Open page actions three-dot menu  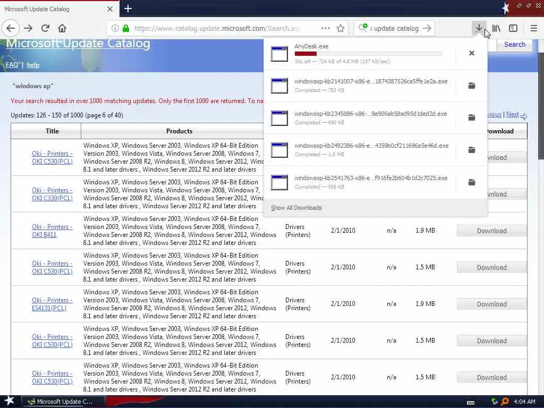pyautogui.click(x=326, y=29)
